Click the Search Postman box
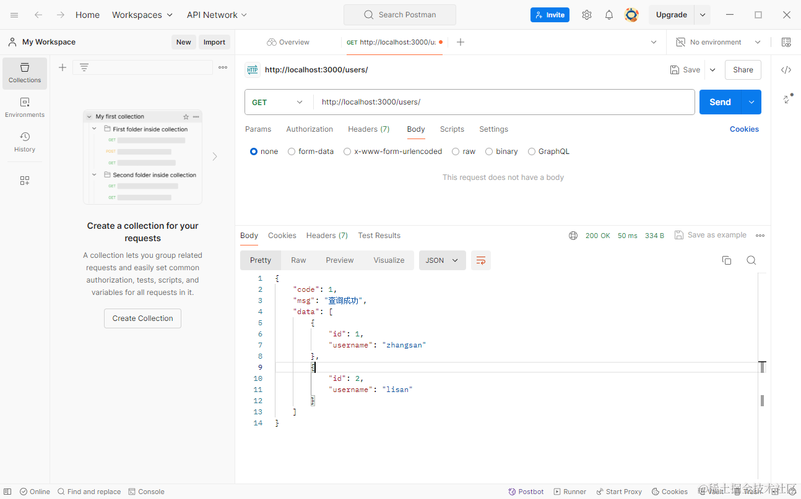801x499 pixels. 400,15
